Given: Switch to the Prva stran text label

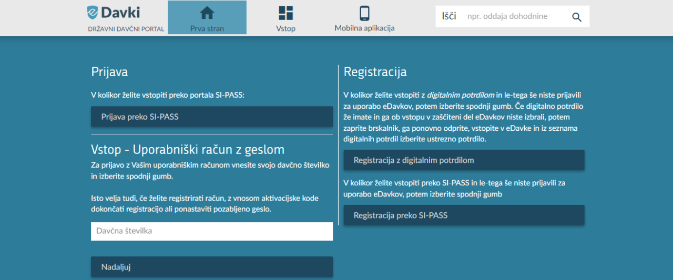Looking at the screenshot, I should pos(207,28).
